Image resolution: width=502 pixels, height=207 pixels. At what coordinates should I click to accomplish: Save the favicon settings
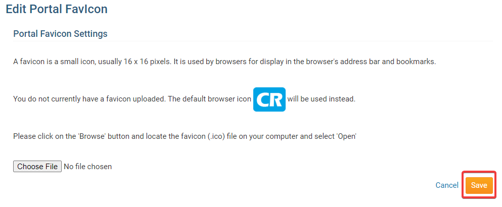pyautogui.click(x=479, y=185)
